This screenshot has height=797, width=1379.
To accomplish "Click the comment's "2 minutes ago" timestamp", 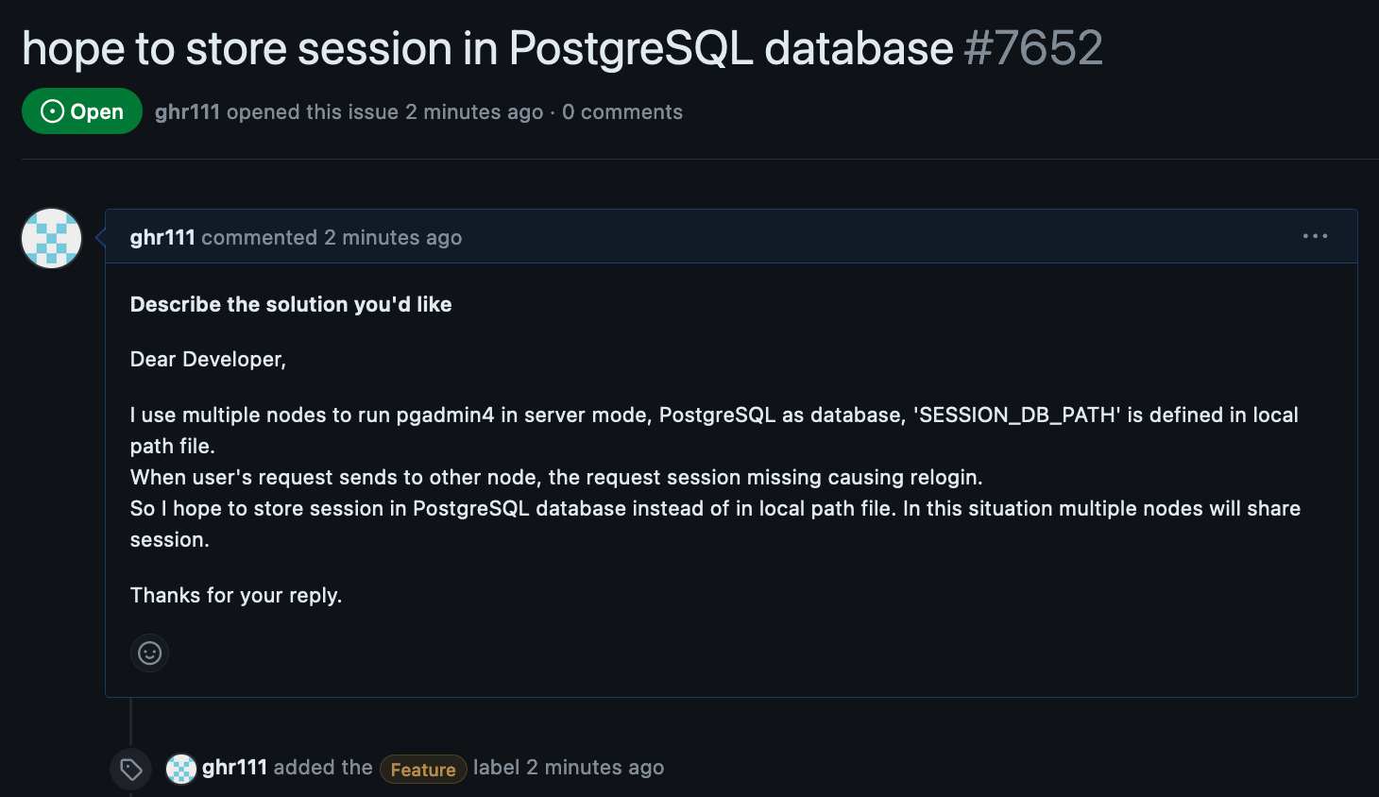I will (x=393, y=237).
